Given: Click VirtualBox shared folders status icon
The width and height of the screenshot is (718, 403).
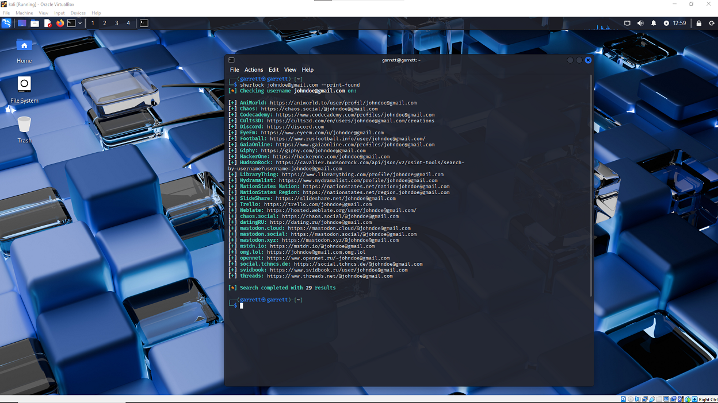Looking at the screenshot, I should [x=659, y=399].
